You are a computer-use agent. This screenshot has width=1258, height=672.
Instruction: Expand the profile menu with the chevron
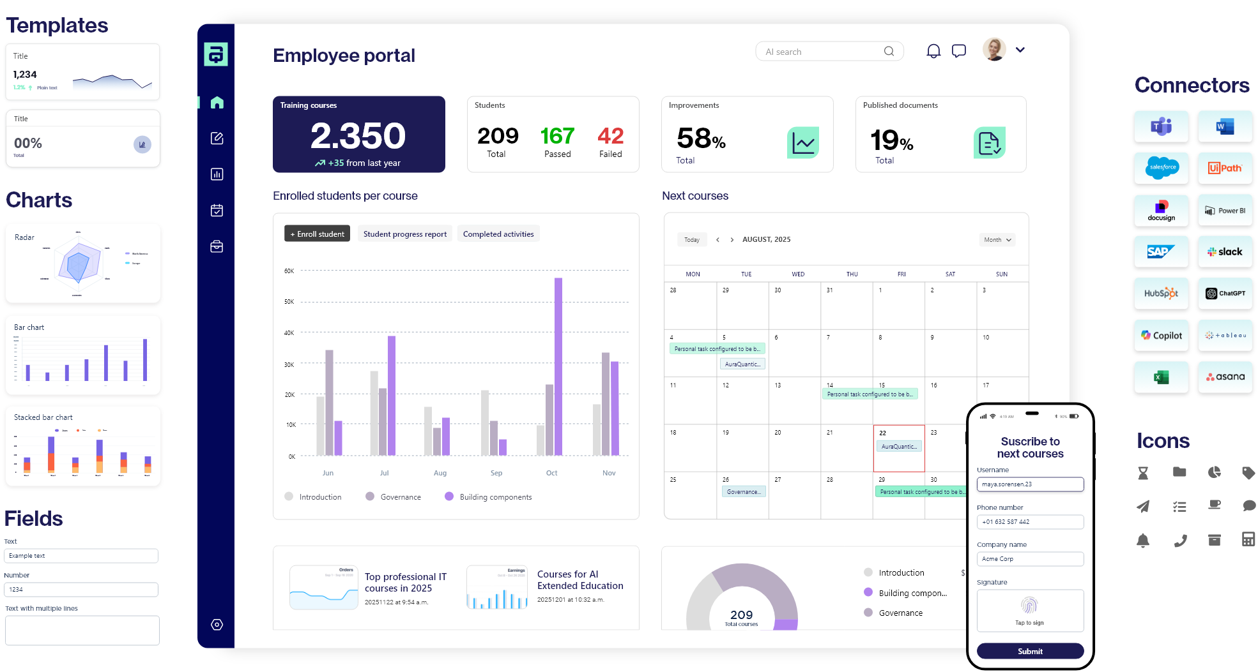tap(1020, 49)
